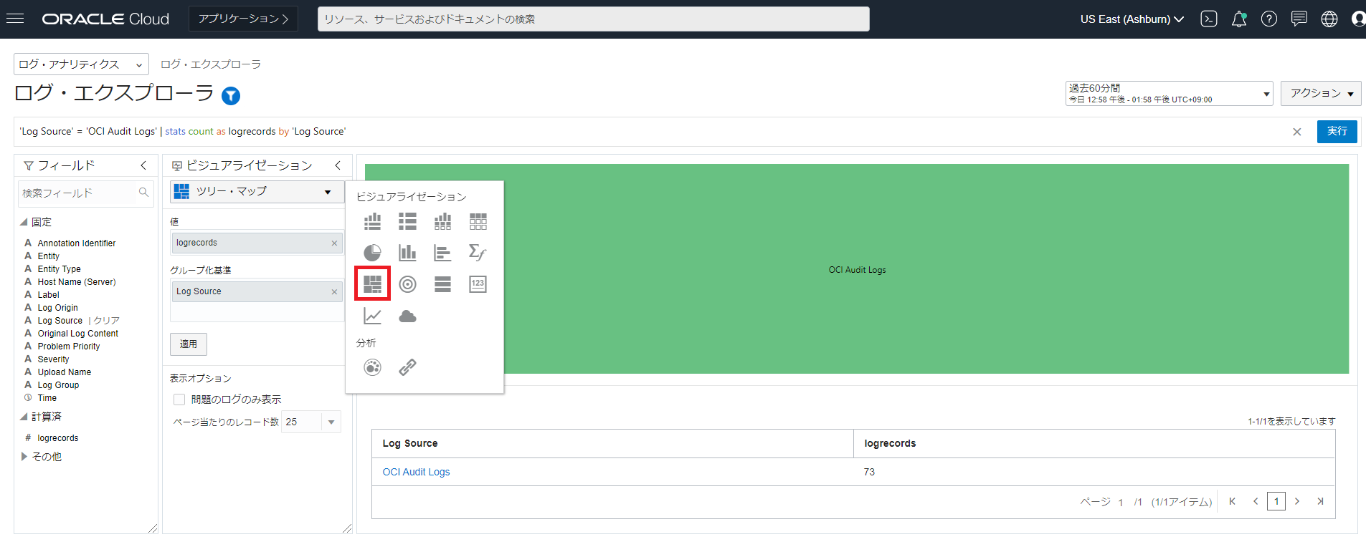This screenshot has height=552, width=1366.
Task: Open the アクション menu
Action: coord(1321,93)
